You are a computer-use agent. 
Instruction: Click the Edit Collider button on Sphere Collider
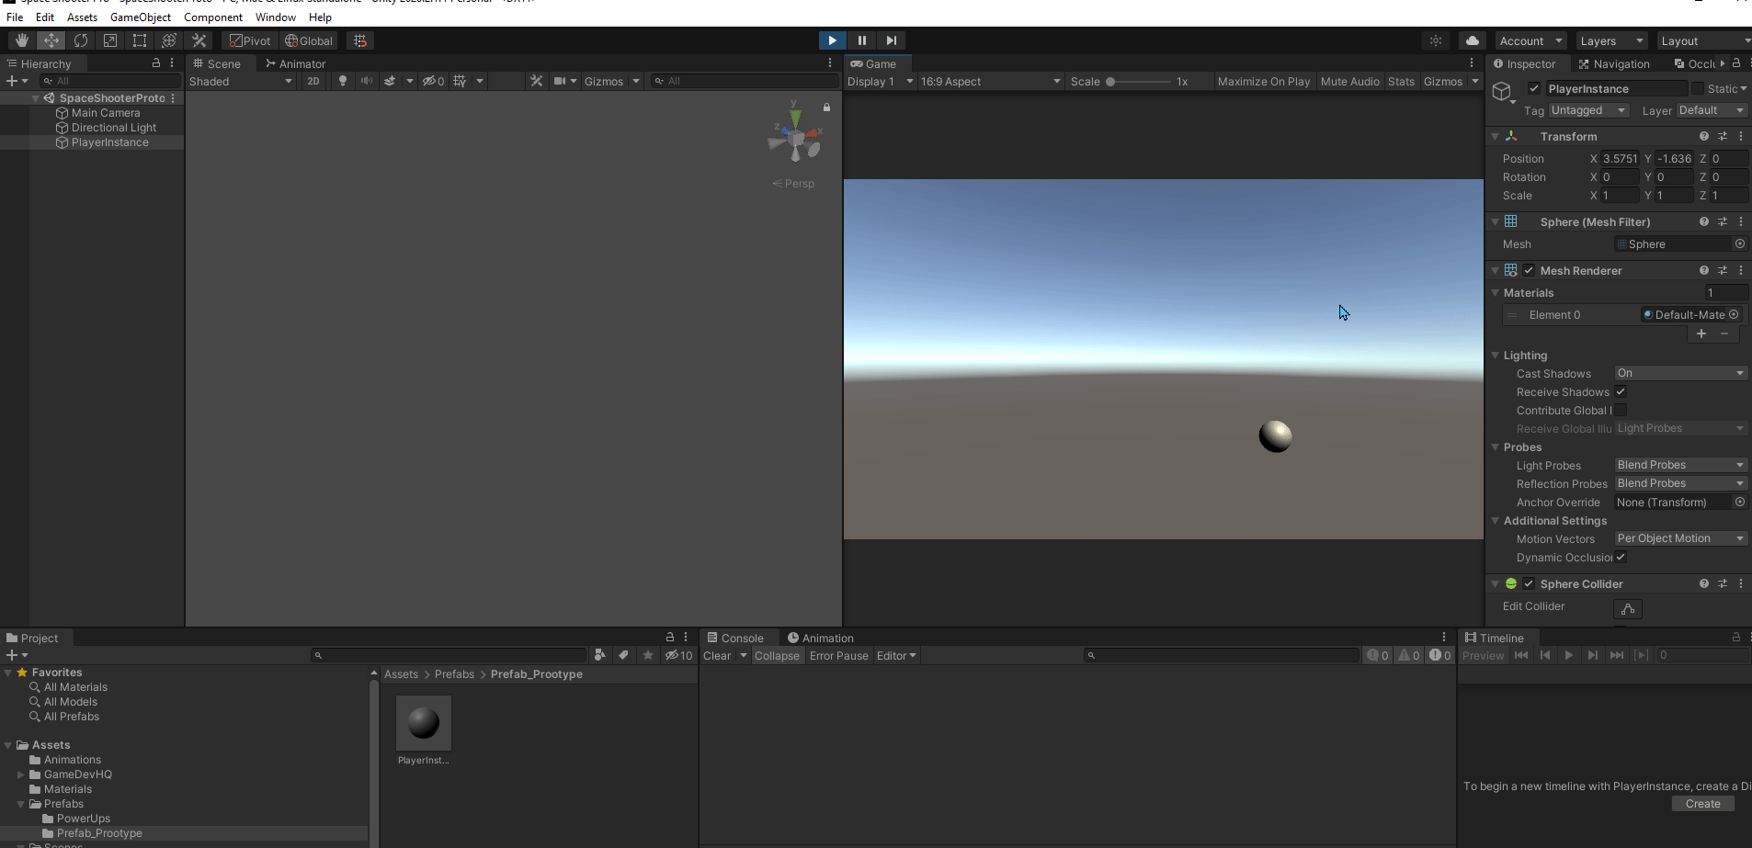tap(1626, 608)
